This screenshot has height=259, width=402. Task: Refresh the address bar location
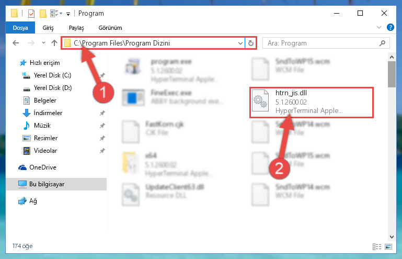pos(251,43)
